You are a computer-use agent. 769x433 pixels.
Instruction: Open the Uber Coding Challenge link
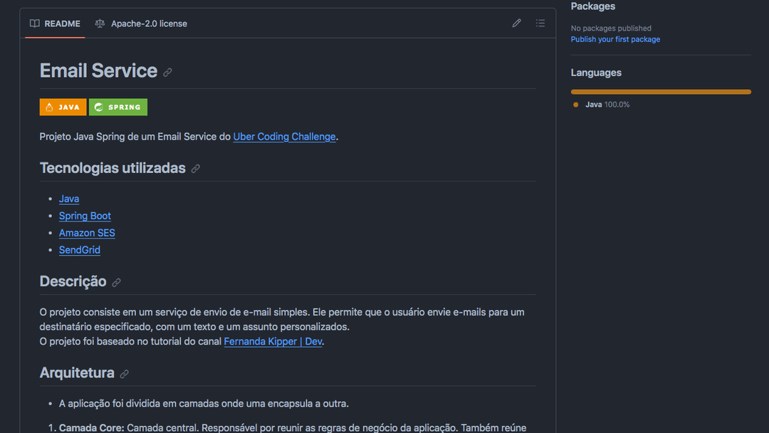pos(284,136)
